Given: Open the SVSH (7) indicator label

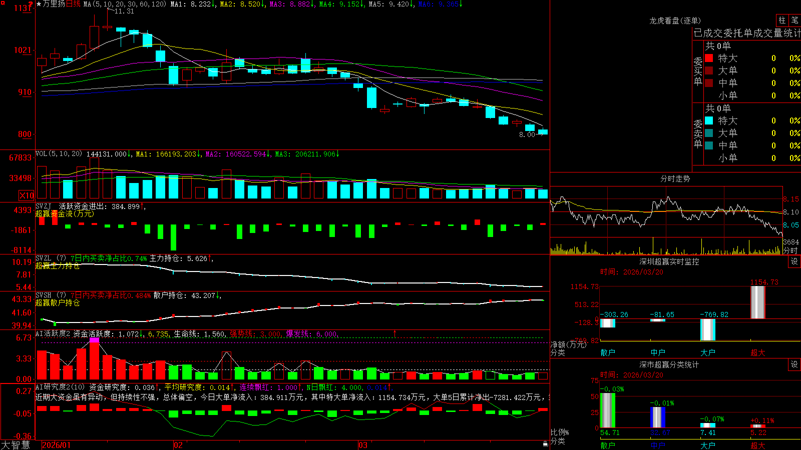Looking at the screenshot, I should tap(51, 295).
